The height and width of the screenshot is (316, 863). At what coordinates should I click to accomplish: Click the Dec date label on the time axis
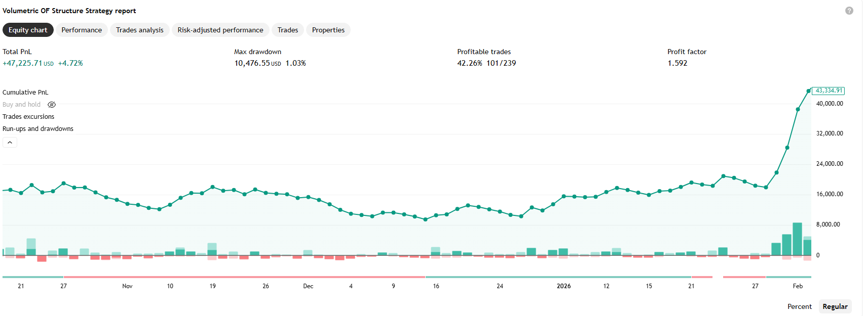308,286
